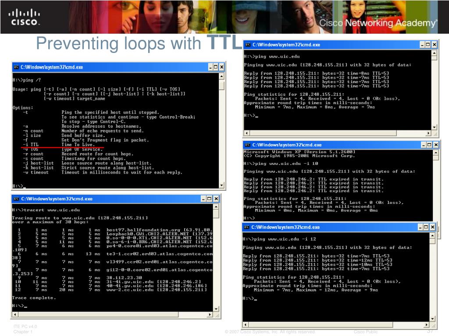Click first "TTL expired in transit." reply line
Viewport: 449px width, 336px height.
pyautogui.click(x=314, y=179)
